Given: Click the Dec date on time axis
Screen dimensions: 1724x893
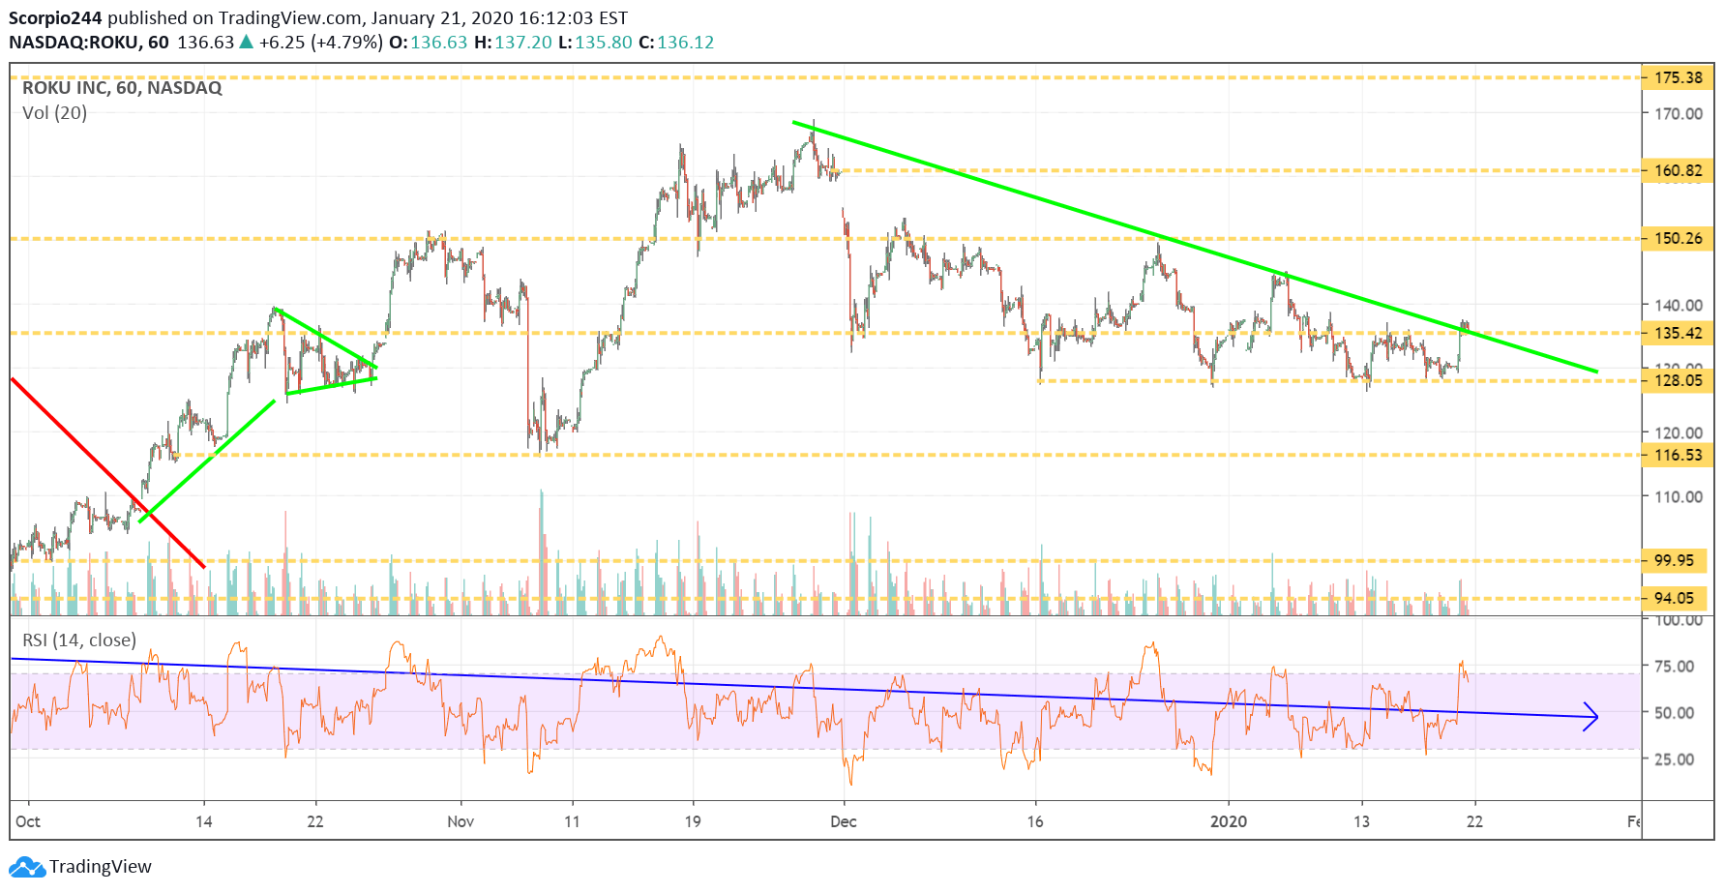Looking at the screenshot, I should [844, 821].
